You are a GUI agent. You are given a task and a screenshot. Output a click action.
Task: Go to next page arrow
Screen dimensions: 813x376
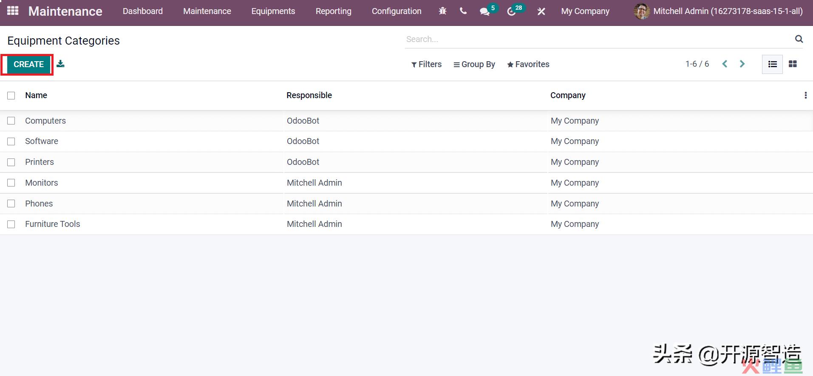(x=742, y=64)
